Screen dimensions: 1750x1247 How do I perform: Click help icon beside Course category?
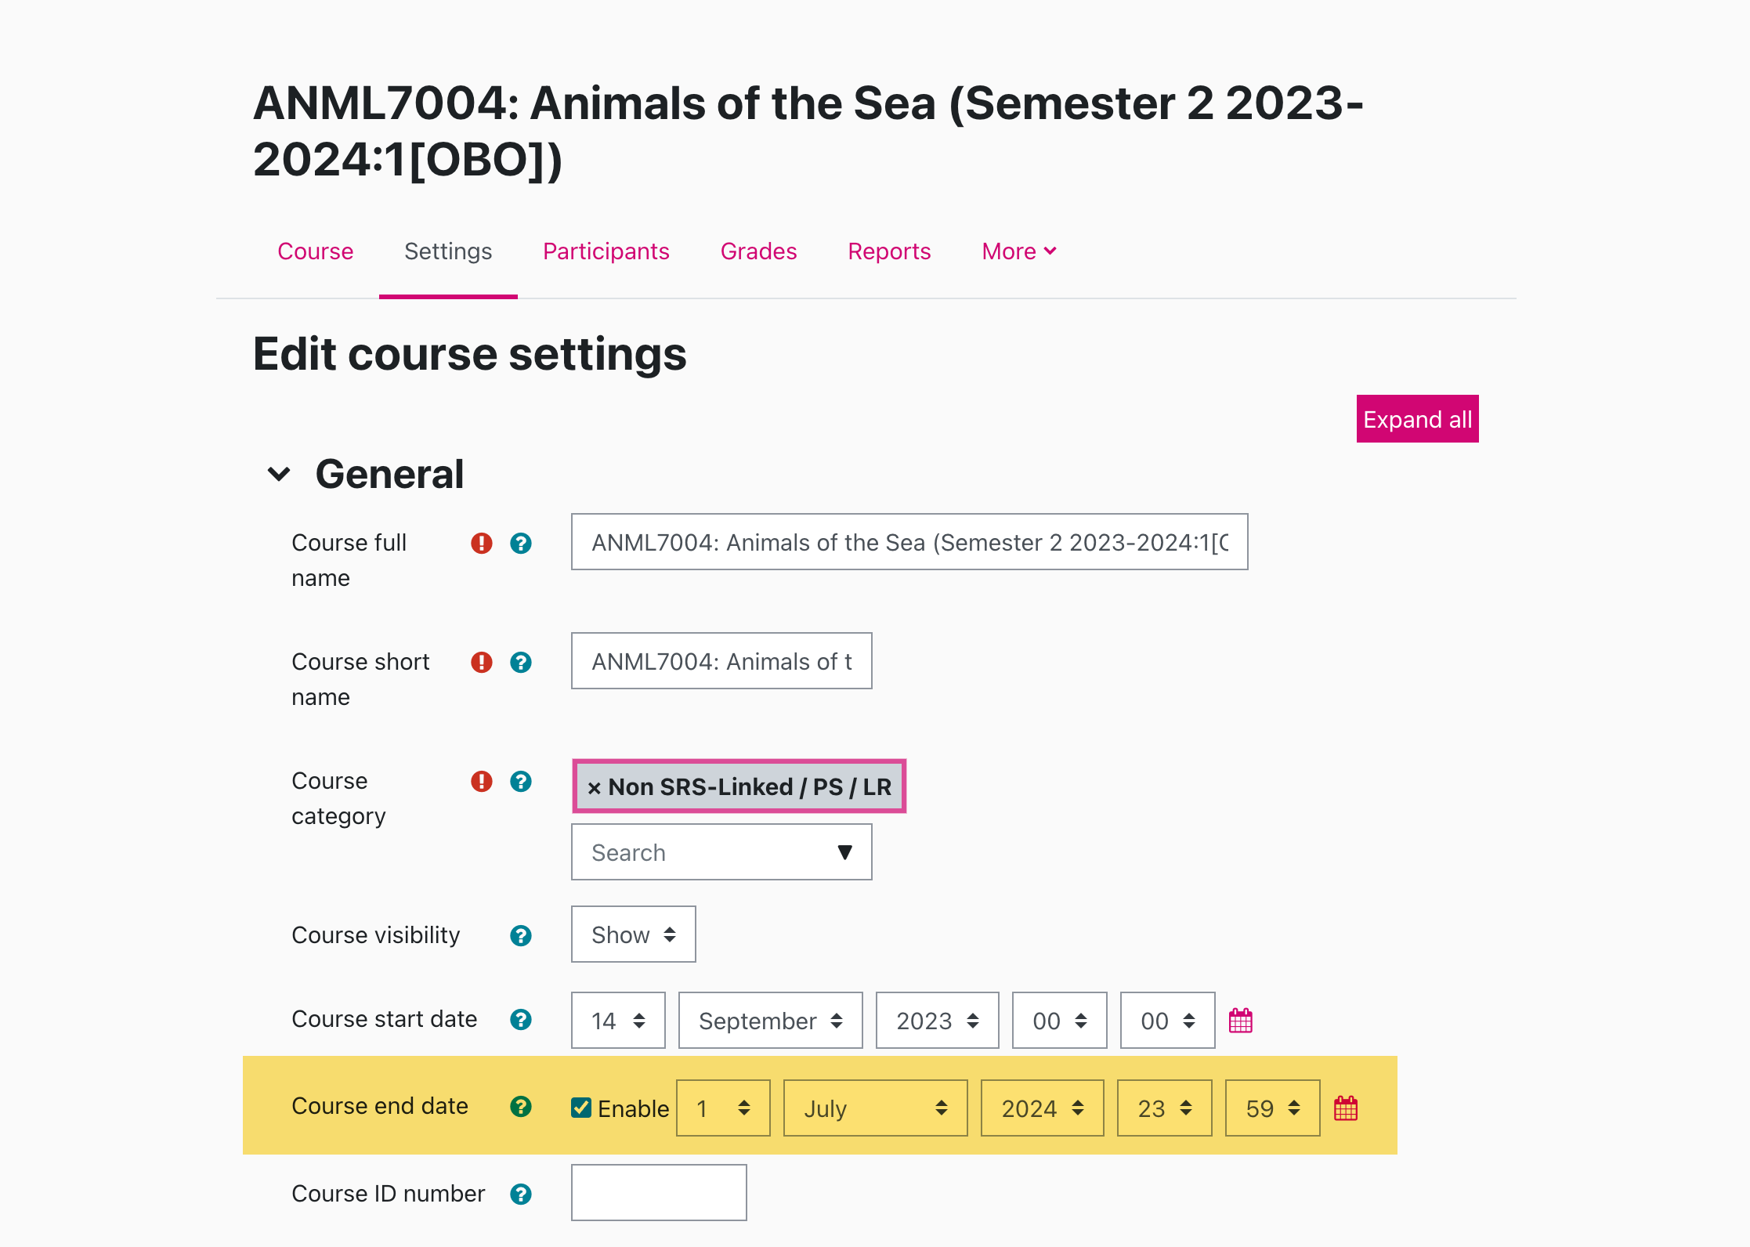(520, 781)
